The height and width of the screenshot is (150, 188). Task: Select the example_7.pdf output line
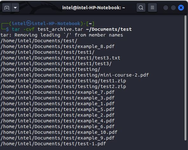pyautogui.click(x=57, y=92)
